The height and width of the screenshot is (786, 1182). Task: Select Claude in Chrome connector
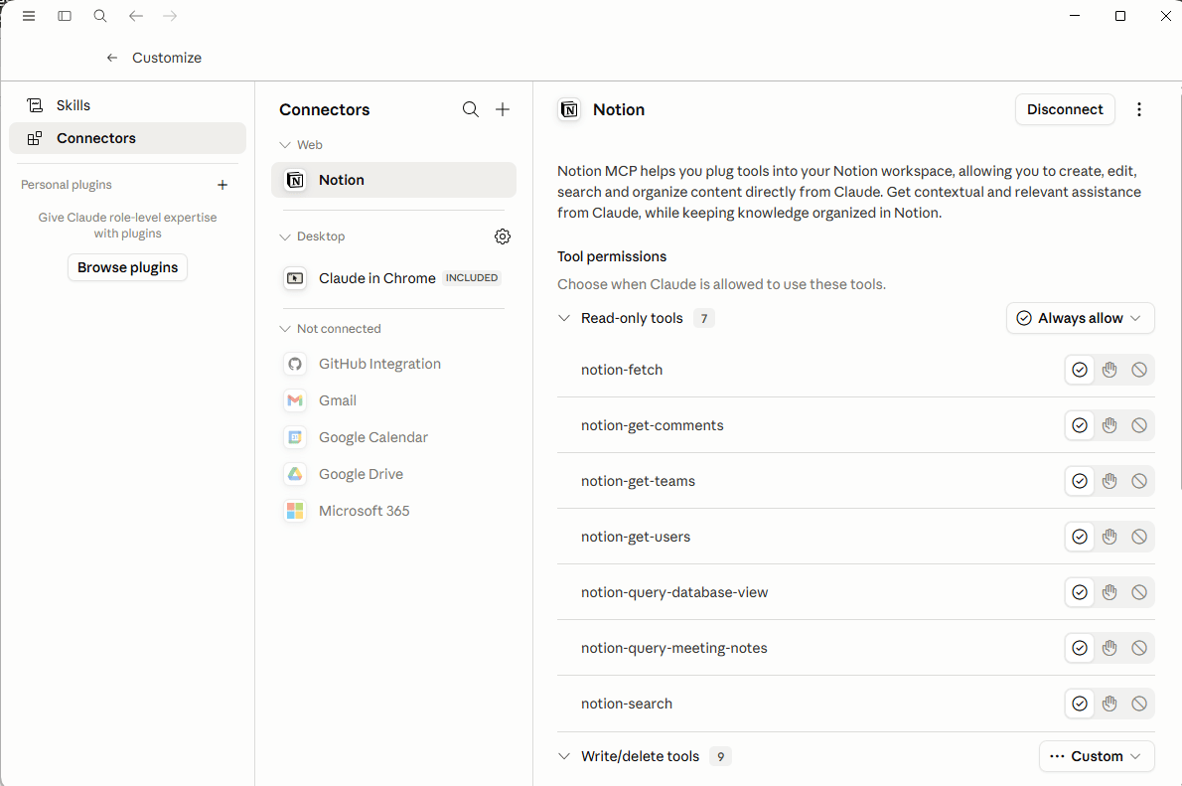pos(393,278)
